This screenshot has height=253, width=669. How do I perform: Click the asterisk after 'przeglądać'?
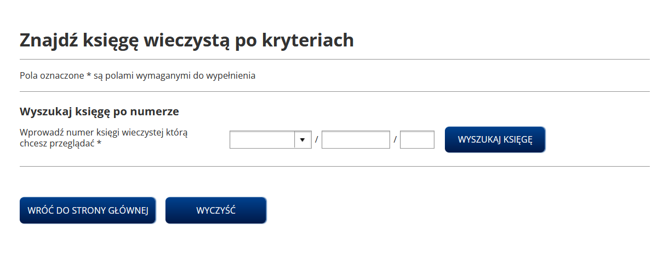click(x=99, y=144)
